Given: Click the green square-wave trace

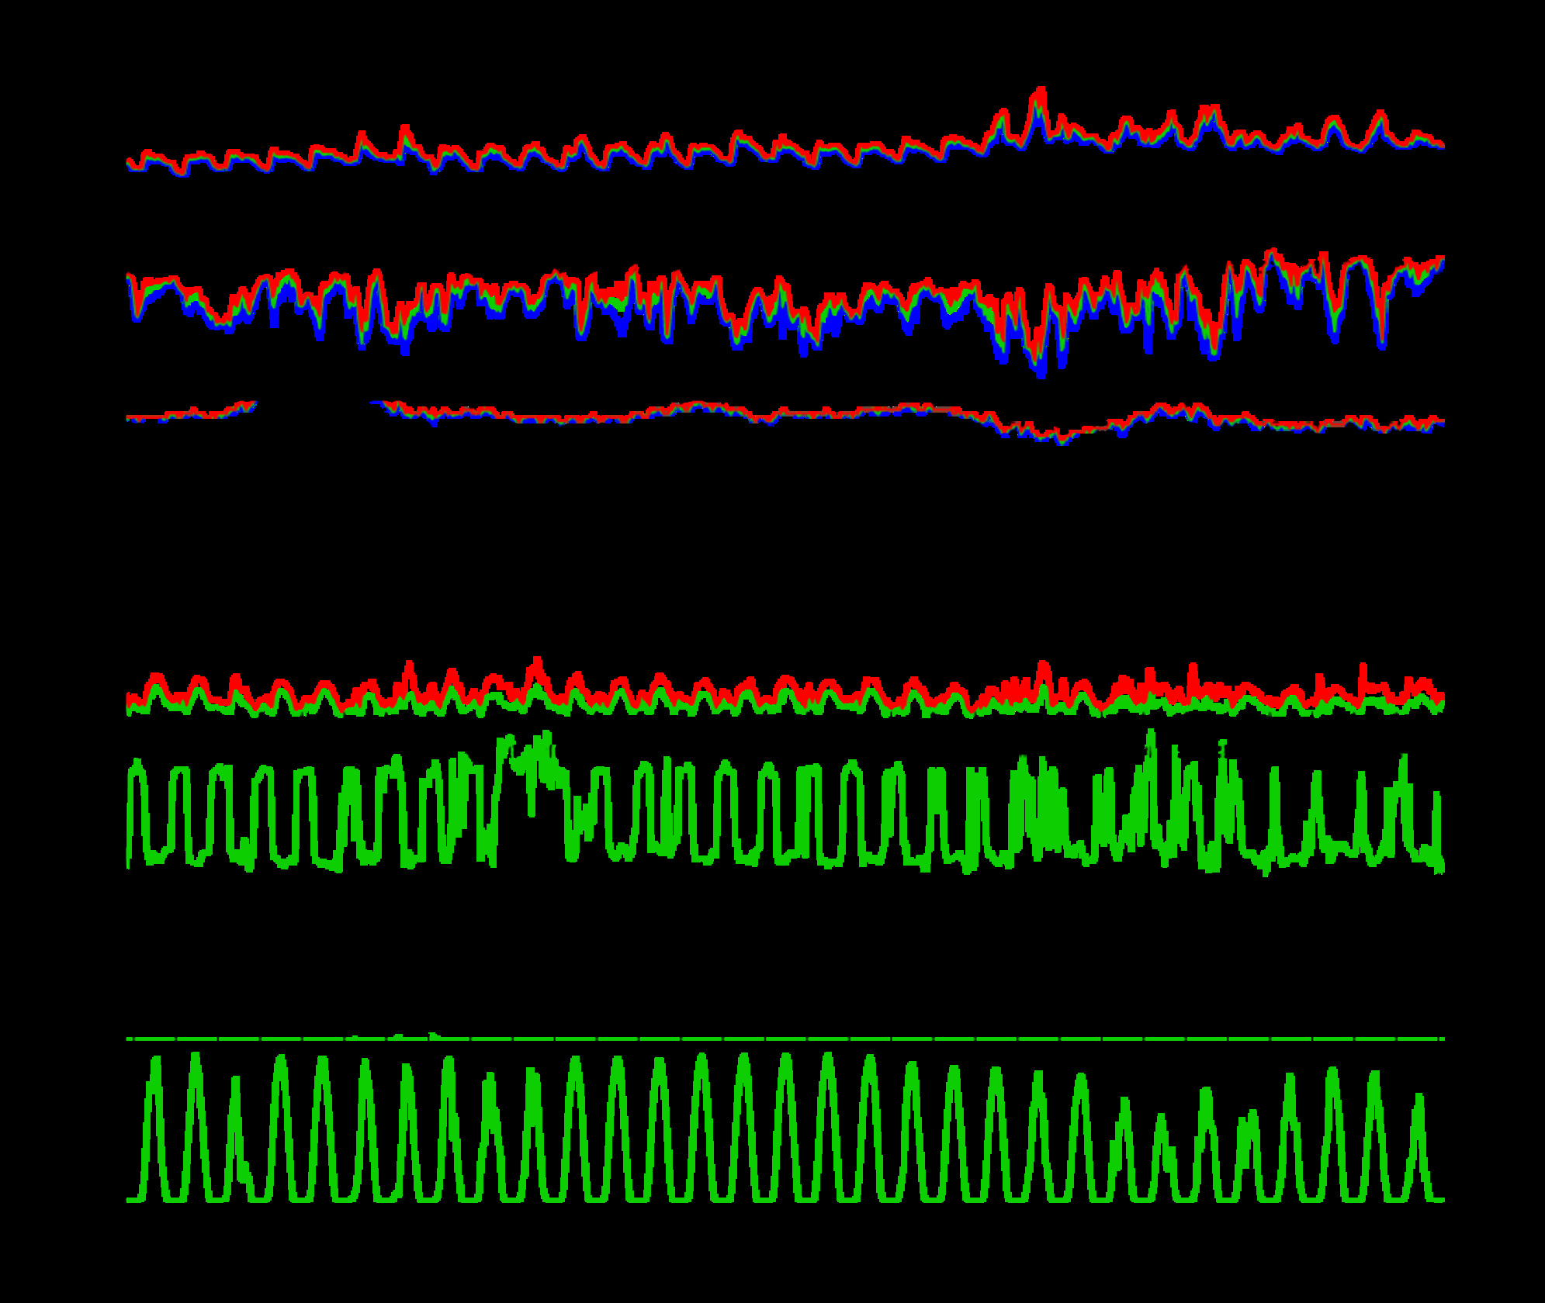Looking at the screenshot, I should point(785,803).
